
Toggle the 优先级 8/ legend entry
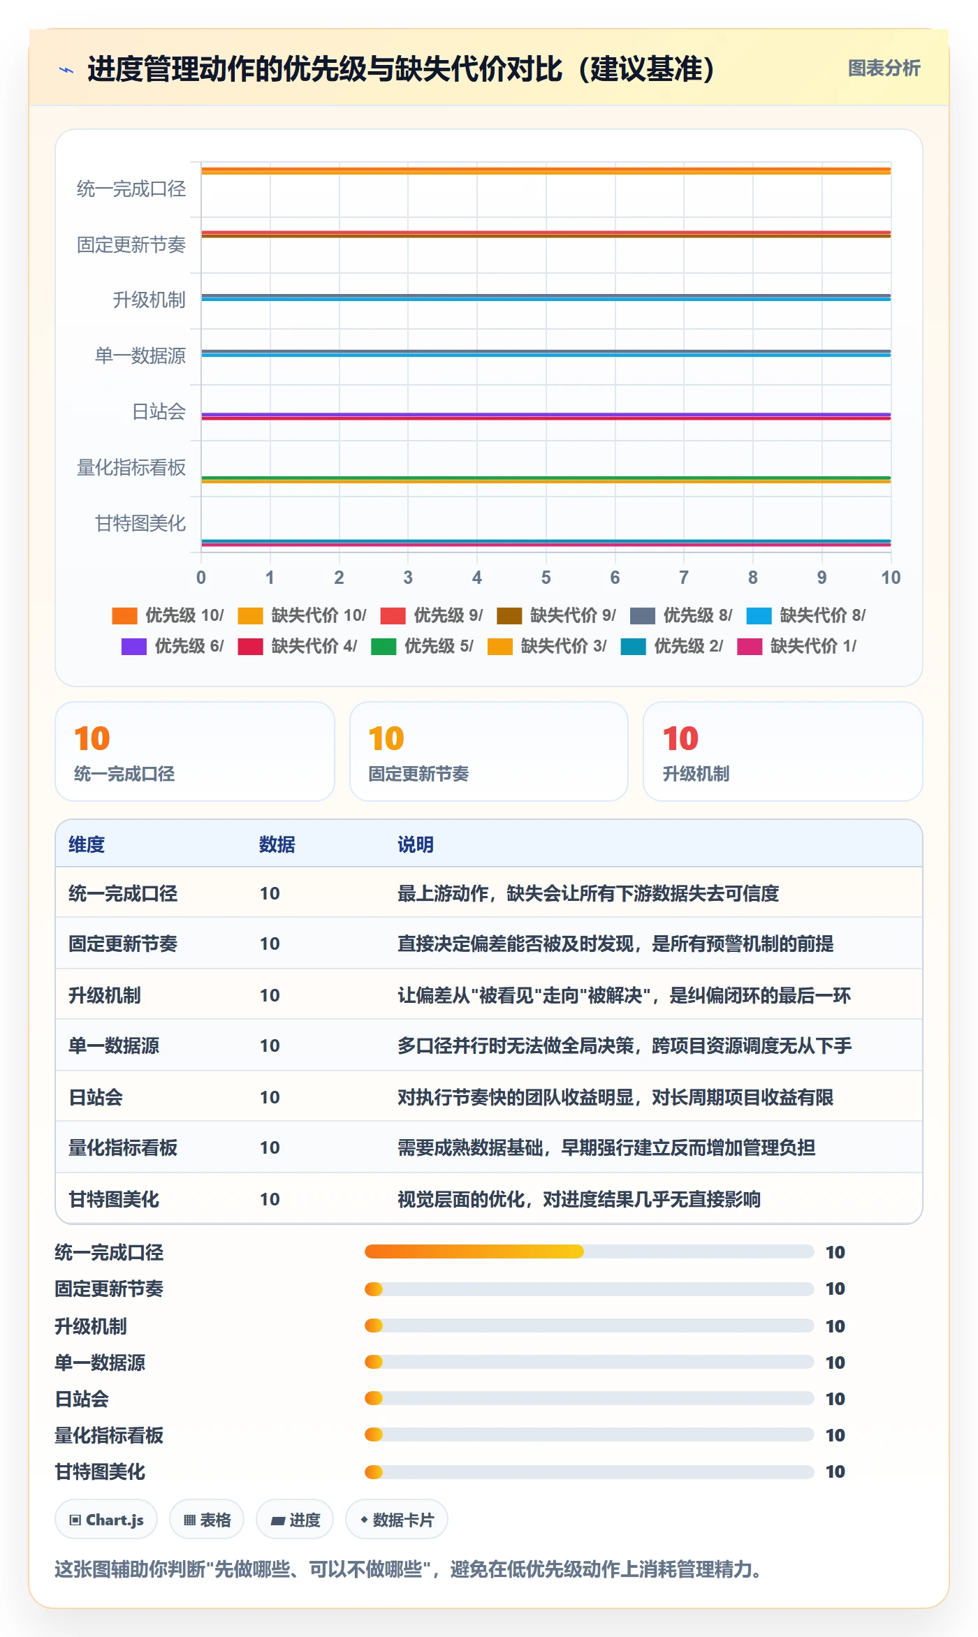pyautogui.click(x=681, y=615)
